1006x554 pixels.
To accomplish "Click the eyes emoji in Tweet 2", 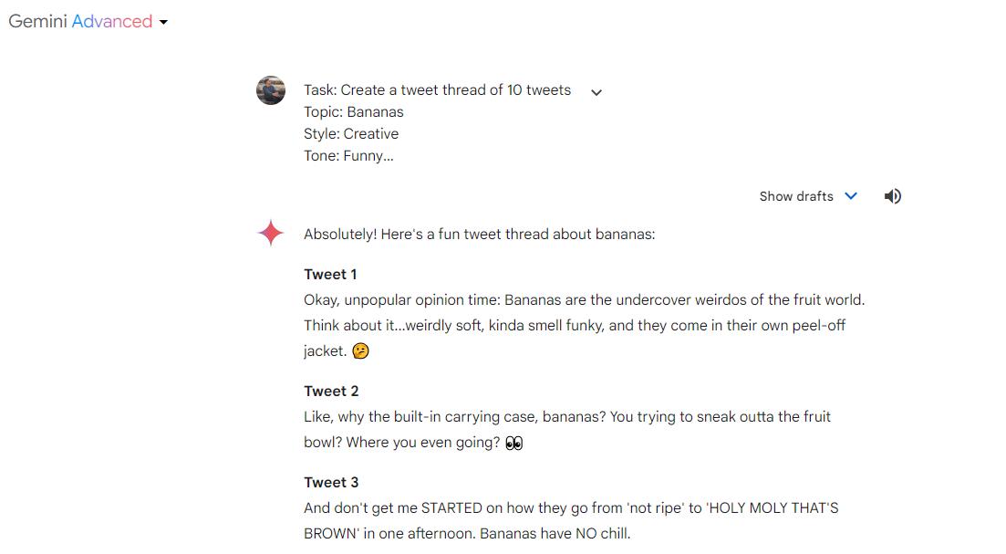I will pos(514,444).
